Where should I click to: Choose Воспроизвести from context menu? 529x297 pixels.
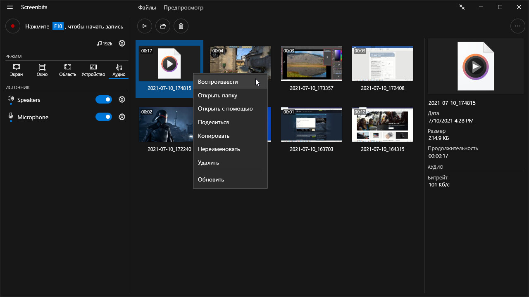218,82
